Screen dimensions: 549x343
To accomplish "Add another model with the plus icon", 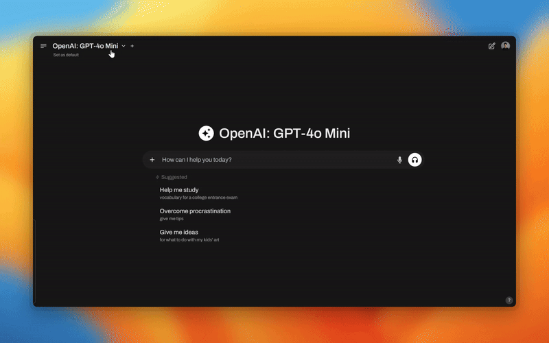I will 132,46.
